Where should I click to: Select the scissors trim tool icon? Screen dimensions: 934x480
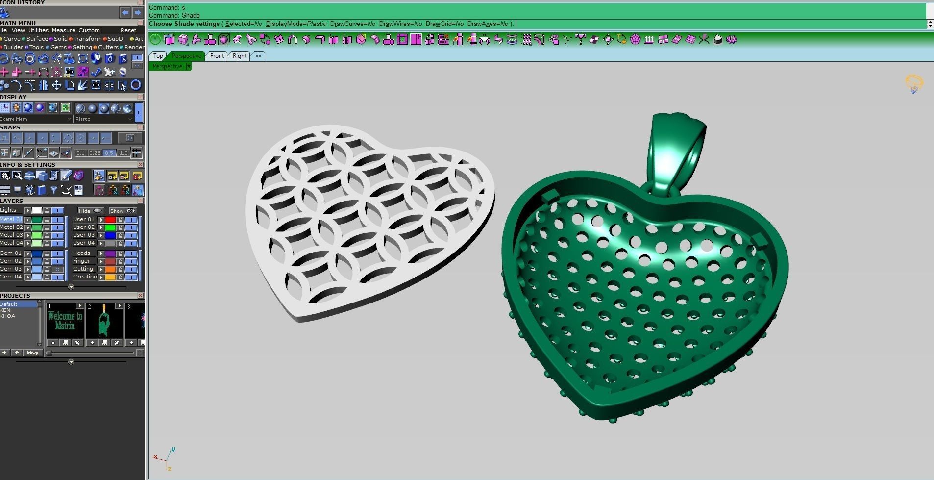[123, 85]
